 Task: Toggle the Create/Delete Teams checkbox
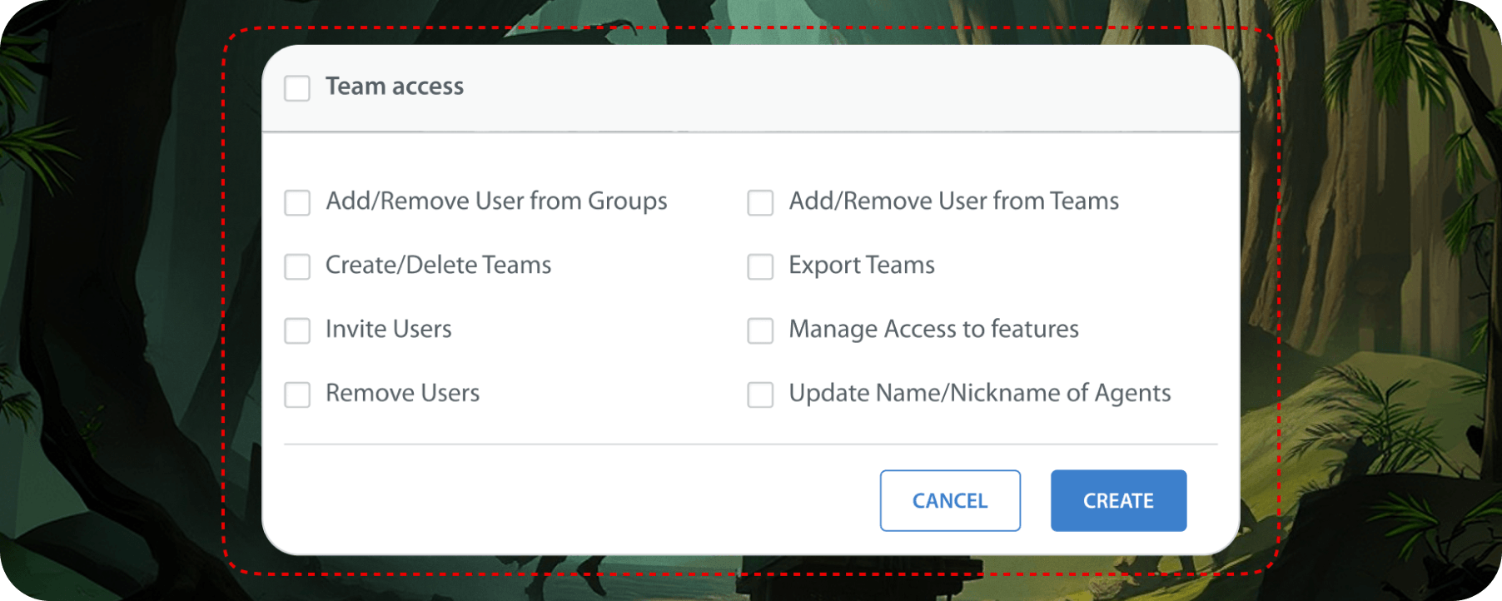point(297,266)
